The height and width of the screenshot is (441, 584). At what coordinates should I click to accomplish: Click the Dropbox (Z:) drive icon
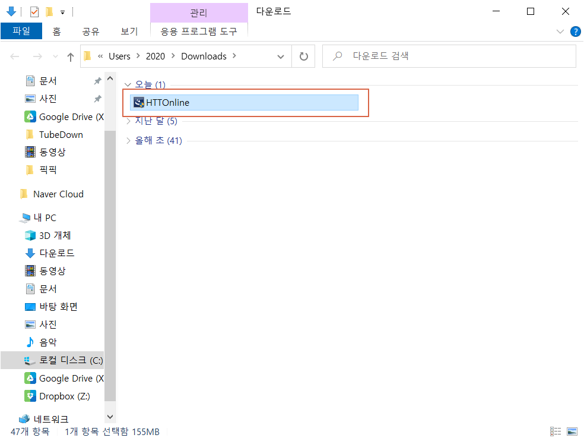click(30, 396)
